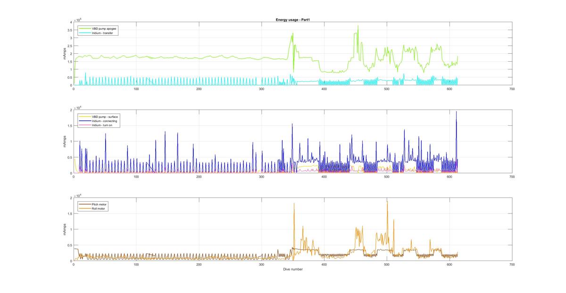Click the '700' x-tick under the Energy usage plot
This screenshot has width=566, height=293.
[512, 89]
